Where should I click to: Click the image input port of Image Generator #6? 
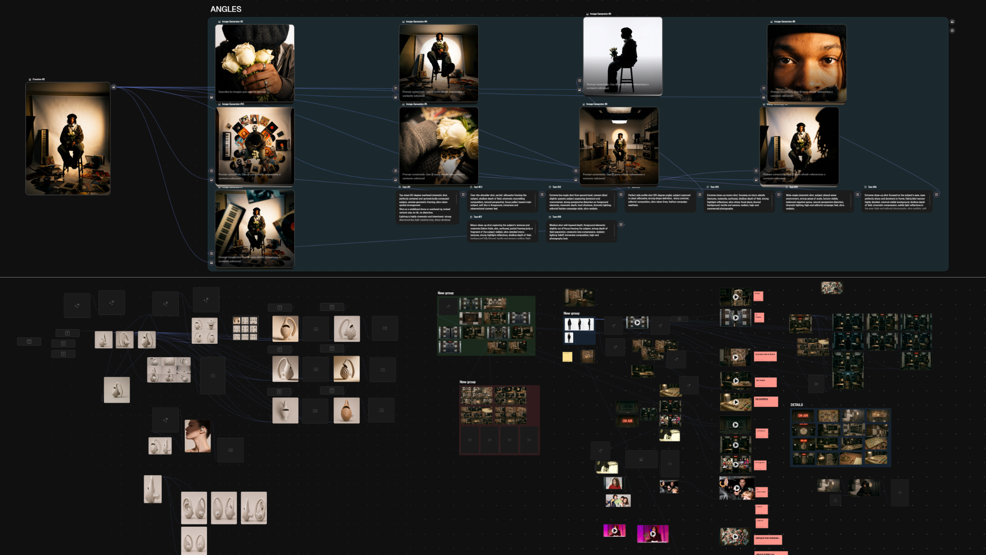pyautogui.click(x=576, y=180)
